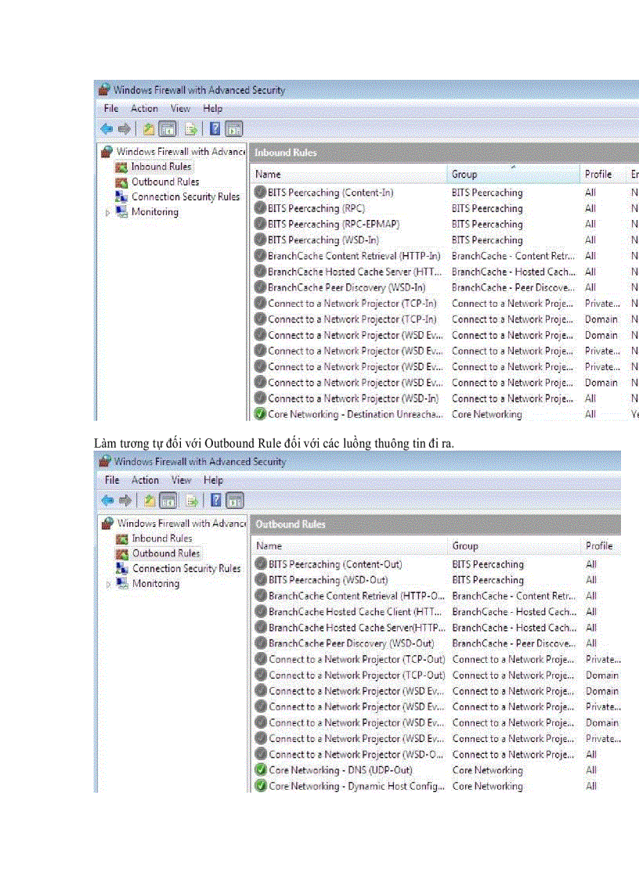
Task: Toggle the action pane visibility icon
Action: click(x=235, y=128)
